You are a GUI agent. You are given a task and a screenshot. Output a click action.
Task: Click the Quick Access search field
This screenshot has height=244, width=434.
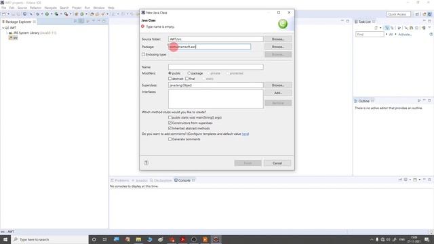click(398, 14)
